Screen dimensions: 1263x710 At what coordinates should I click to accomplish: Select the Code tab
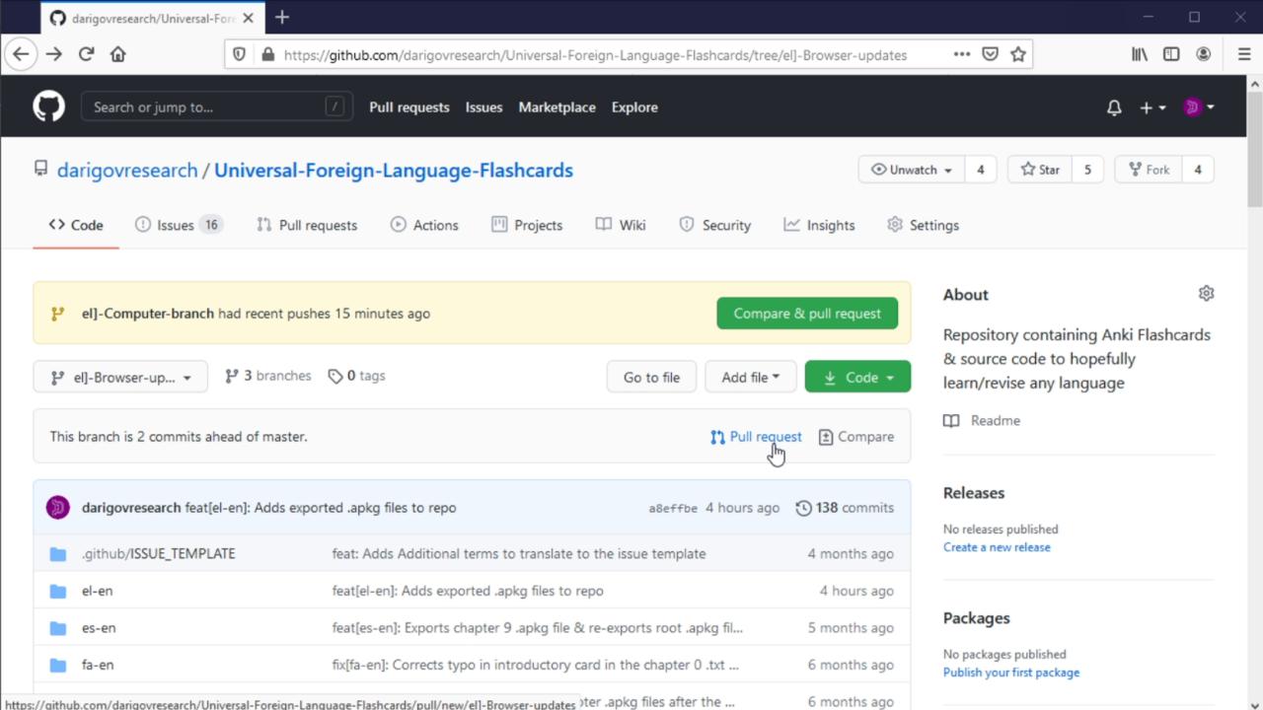[x=76, y=225]
